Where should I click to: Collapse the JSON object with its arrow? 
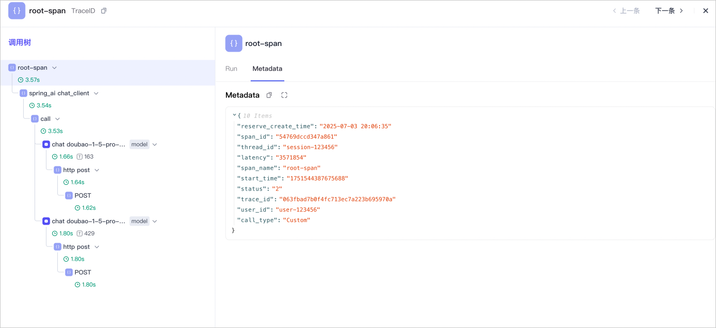pyautogui.click(x=234, y=115)
